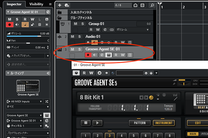
Task: Enable record on Groove Agent SE 01 track
Action: pyautogui.click(x=88, y=55)
